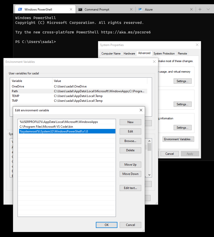Switch to the Remote tab

(182, 53)
